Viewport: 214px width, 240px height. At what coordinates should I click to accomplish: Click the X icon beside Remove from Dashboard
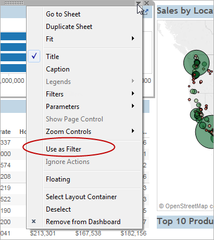click(33, 221)
